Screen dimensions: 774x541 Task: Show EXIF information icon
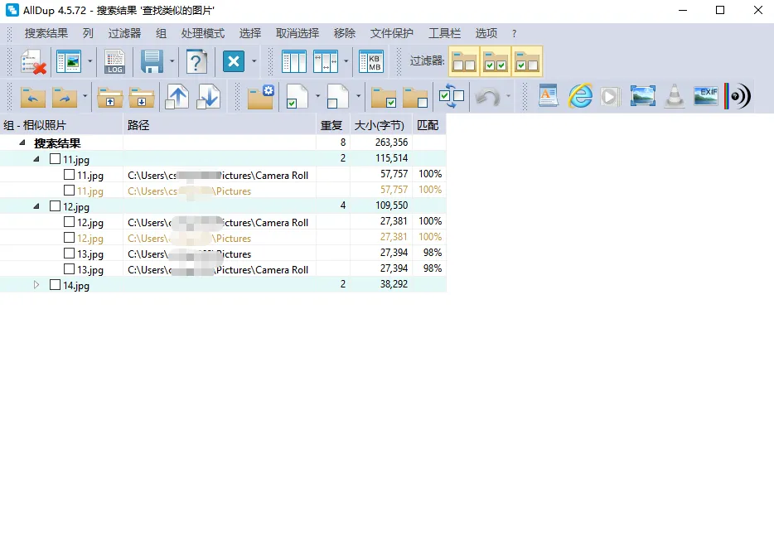tap(706, 96)
